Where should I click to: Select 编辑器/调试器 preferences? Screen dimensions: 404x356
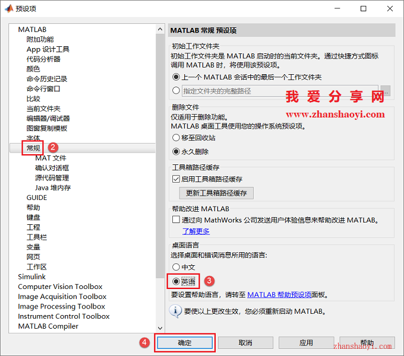click(x=48, y=118)
